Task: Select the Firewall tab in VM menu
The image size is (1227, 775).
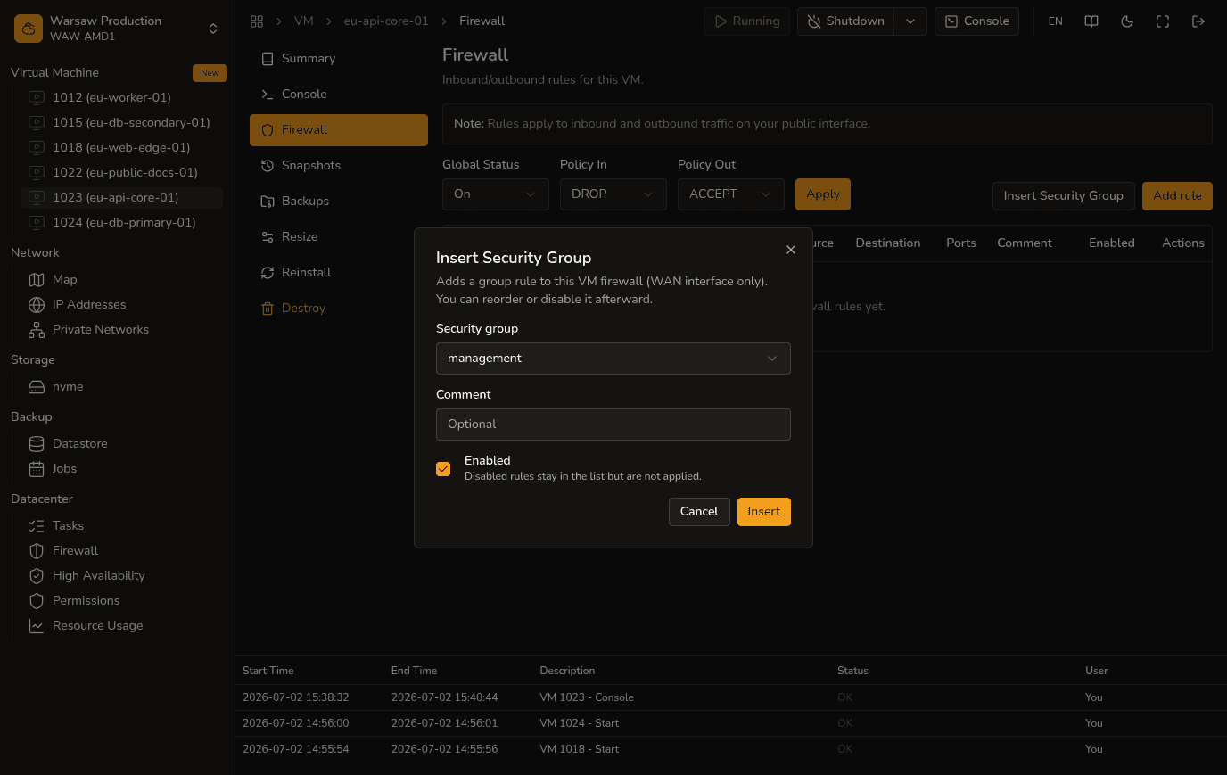Action: (x=339, y=129)
